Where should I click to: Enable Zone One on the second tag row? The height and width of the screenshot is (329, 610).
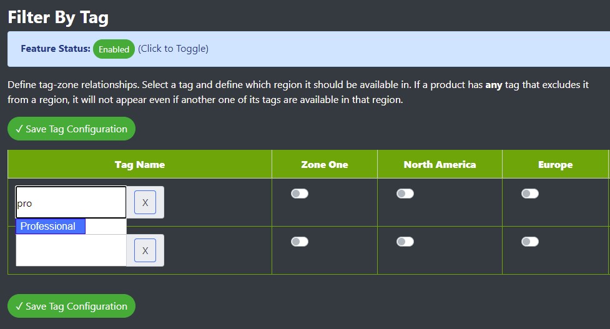point(300,242)
